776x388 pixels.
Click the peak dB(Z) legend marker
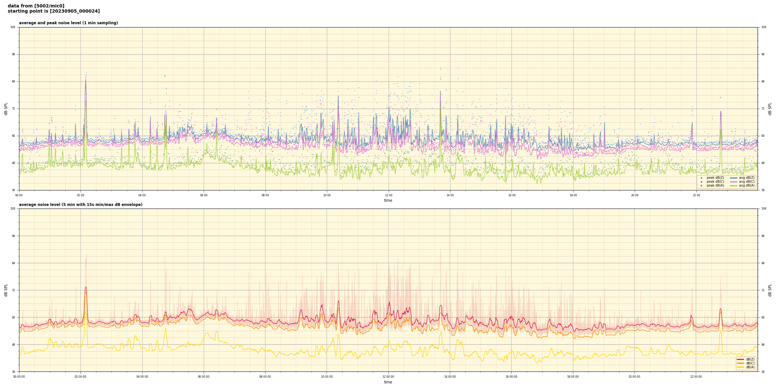point(701,178)
